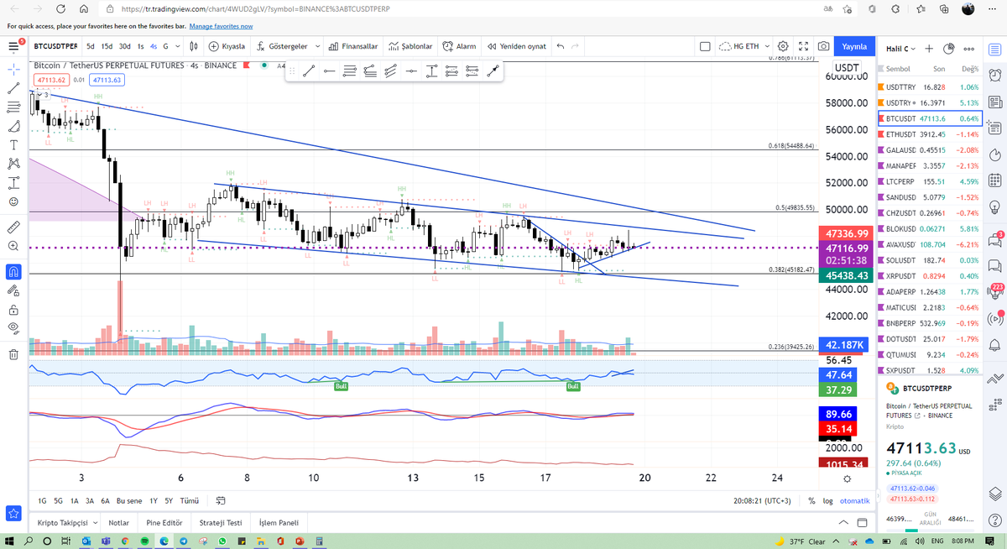Viewport: 1007px width, 549px height.
Task: Open Göstergeler indicators
Action: click(282, 46)
